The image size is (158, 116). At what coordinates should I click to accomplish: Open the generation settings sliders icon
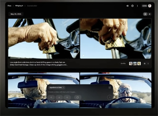pos(110,88)
